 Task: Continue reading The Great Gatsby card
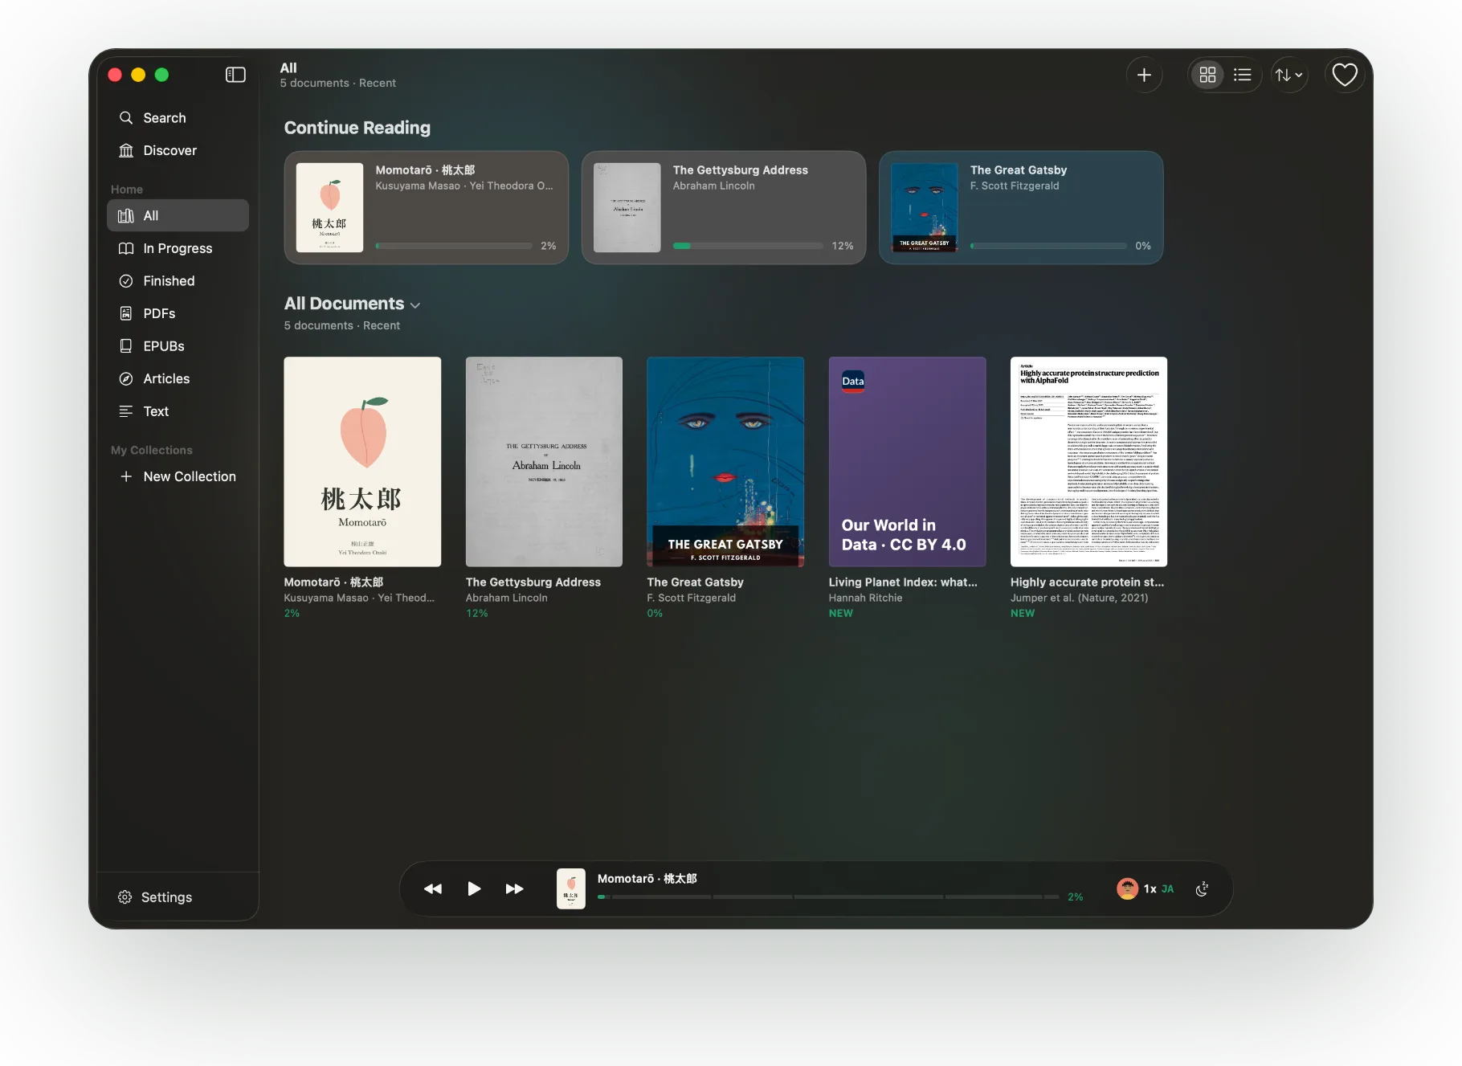pyautogui.click(x=1021, y=207)
